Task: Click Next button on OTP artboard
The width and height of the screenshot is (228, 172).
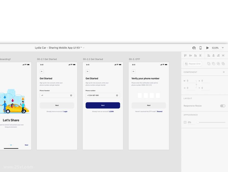Action: click(x=149, y=105)
